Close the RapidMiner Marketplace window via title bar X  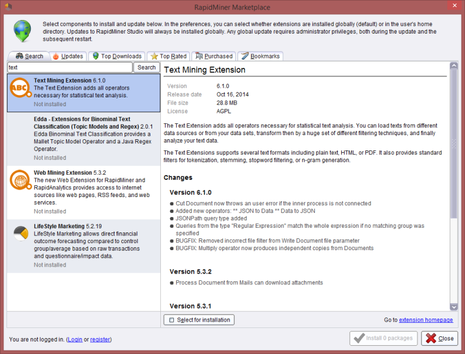[x=454, y=6]
